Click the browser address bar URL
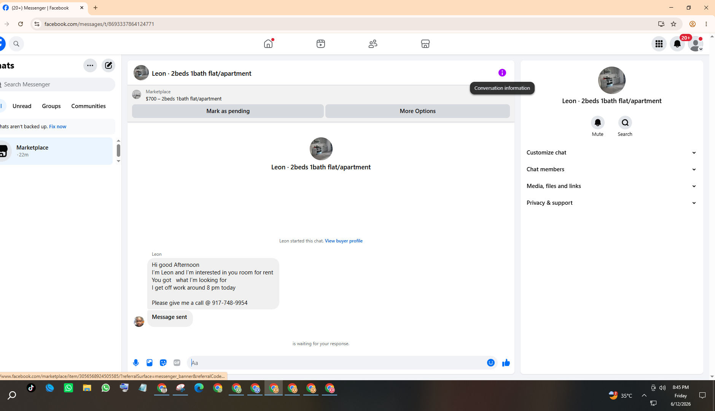This screenshot has height=411, width=715. click(99, 24)
